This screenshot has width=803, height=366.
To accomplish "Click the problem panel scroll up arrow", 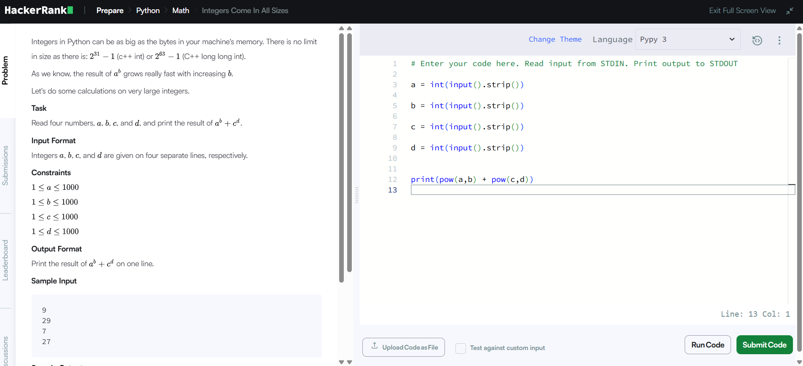I will click(x=342, y=29).
